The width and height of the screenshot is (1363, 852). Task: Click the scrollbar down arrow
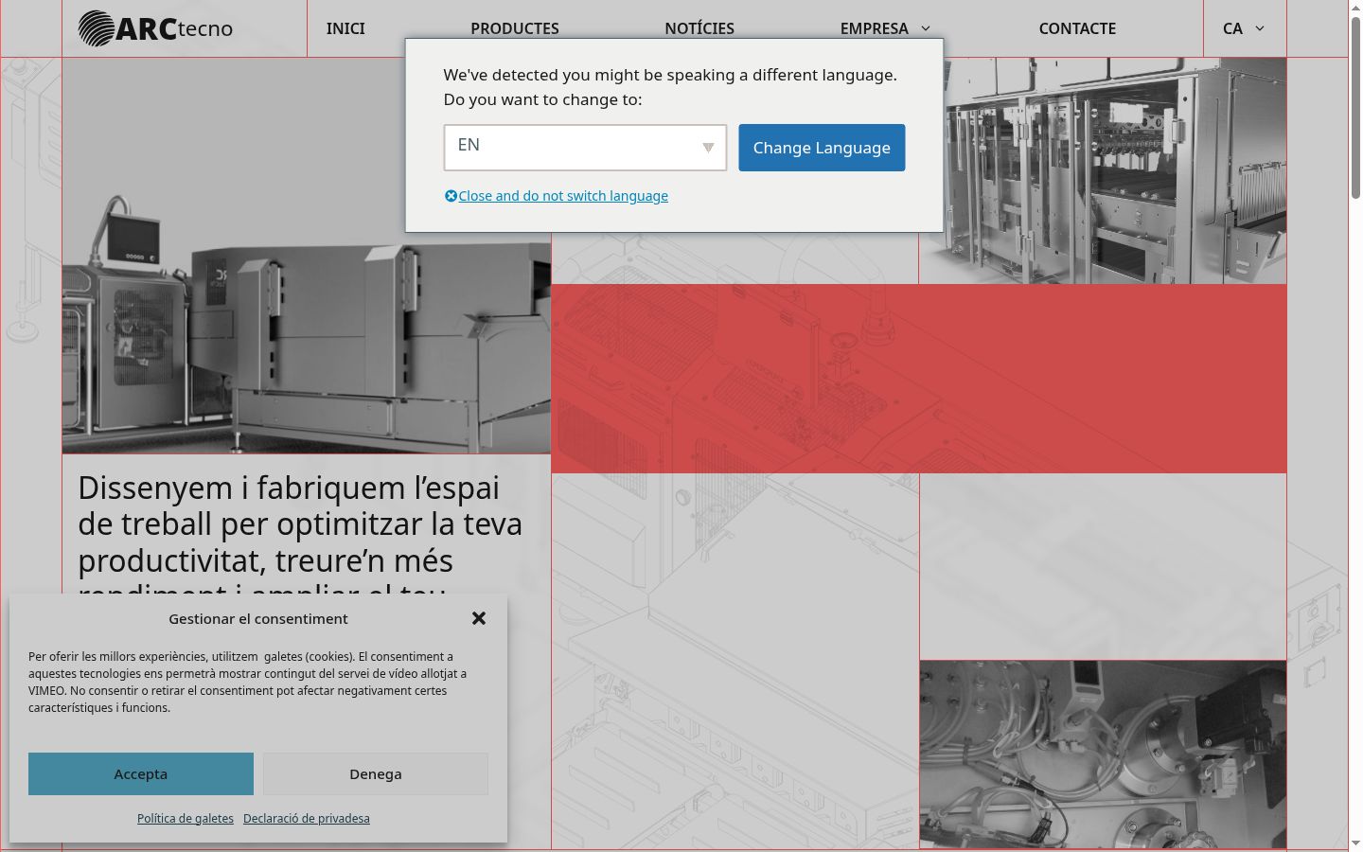click(1355, 843)
